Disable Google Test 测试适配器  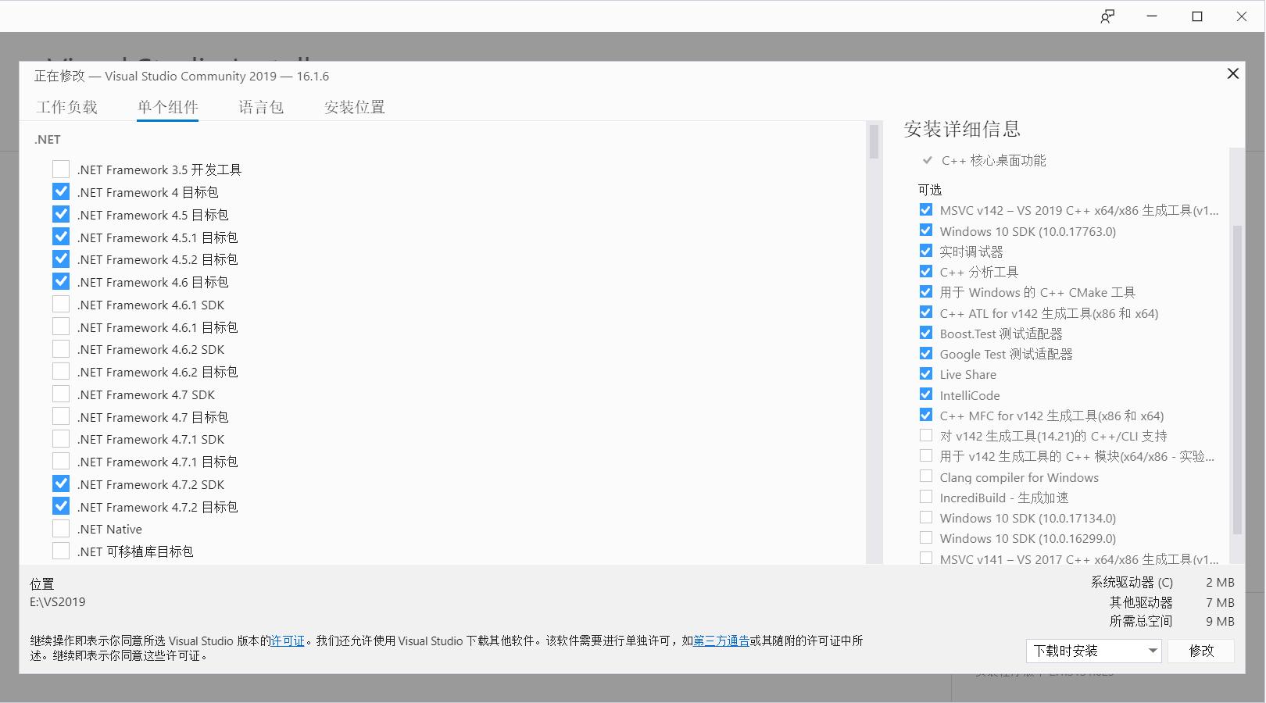click(926, 353)
